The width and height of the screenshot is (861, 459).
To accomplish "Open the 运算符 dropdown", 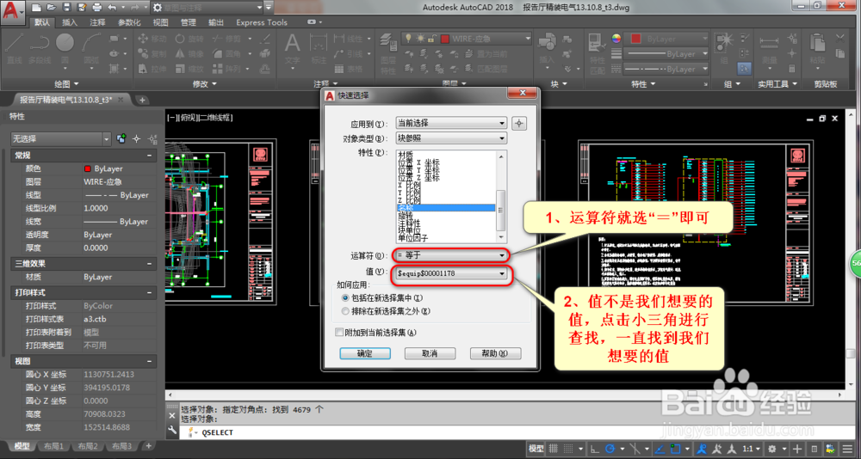I will tap(453, 255).
